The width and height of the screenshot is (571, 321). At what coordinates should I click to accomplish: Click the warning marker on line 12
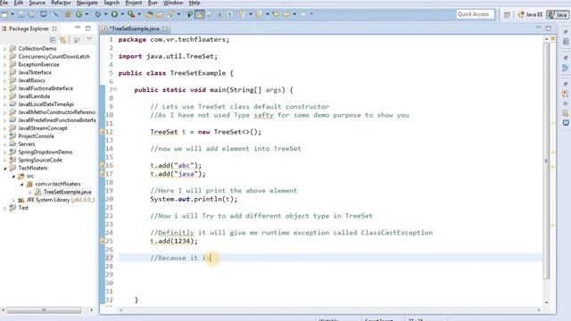click(103, 132)
